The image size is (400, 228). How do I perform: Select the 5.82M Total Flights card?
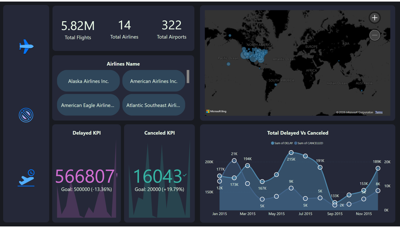click(78, 30)
